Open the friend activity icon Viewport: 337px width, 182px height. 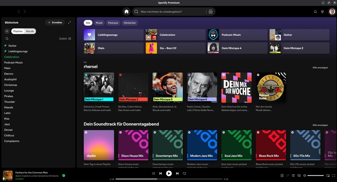(322, 12)
